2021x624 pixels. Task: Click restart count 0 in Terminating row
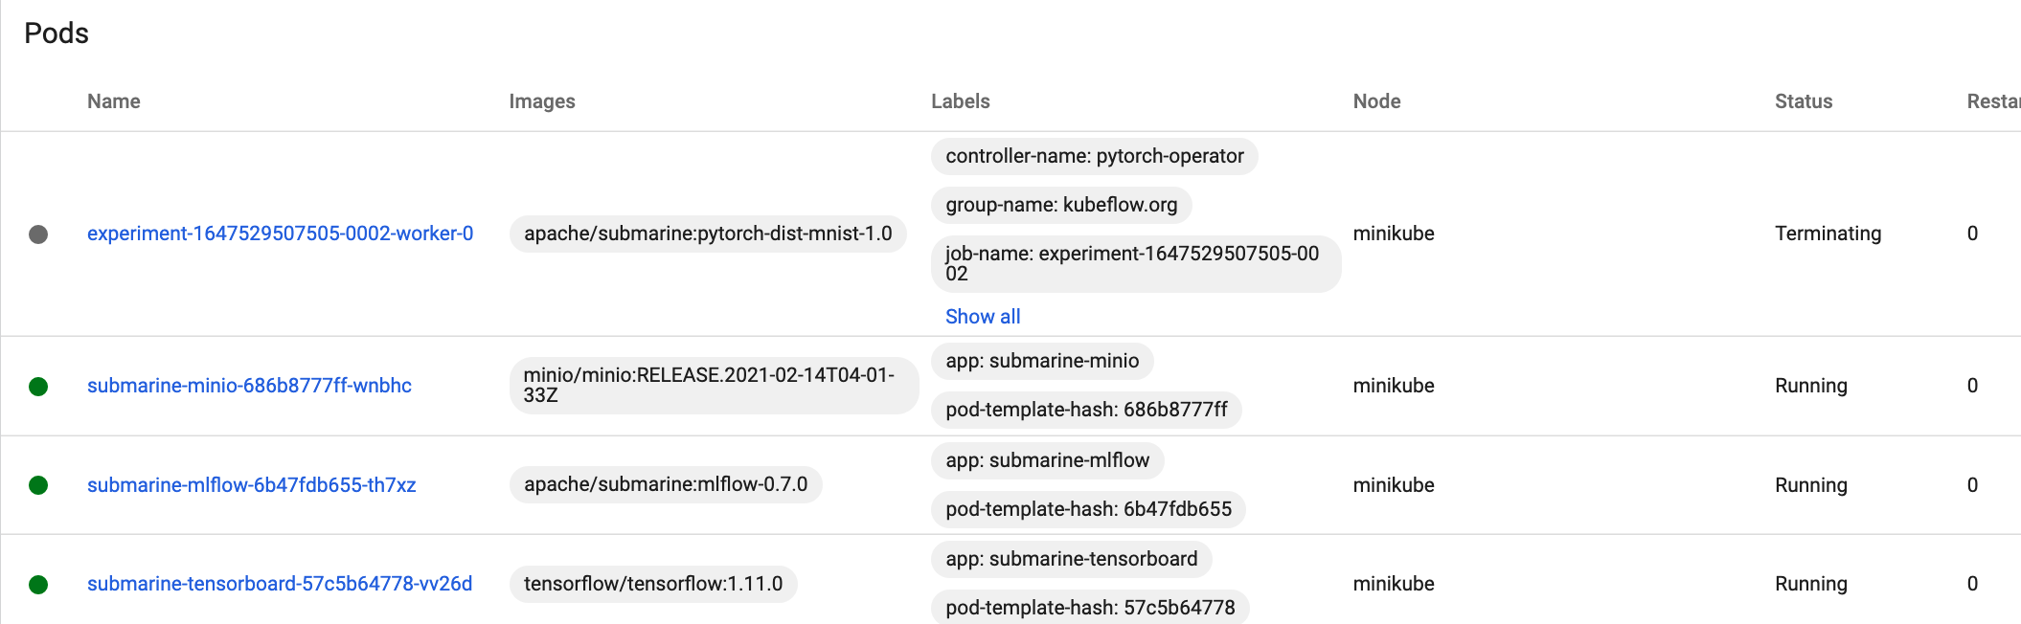(1972, 234)
